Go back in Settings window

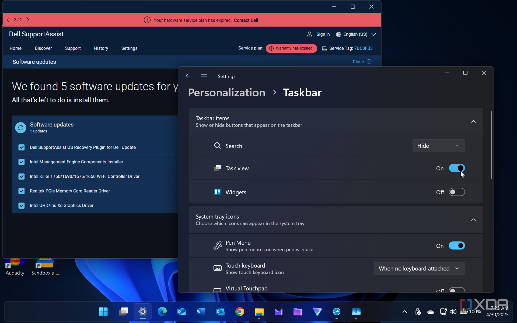(188, 76)
